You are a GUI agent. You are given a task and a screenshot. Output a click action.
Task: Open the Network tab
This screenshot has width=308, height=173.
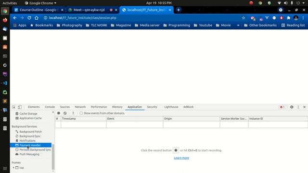80,107
